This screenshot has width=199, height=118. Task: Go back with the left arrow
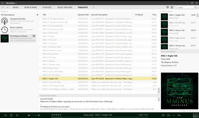tap(3, 7)
